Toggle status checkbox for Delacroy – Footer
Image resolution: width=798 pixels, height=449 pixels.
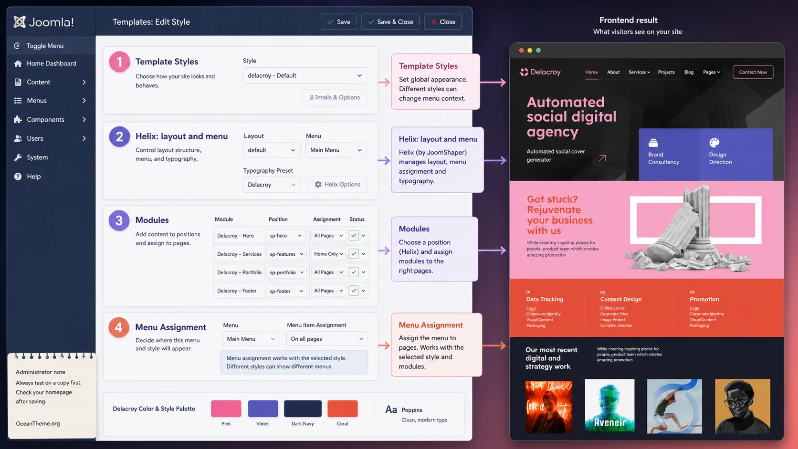pos(354,290)
